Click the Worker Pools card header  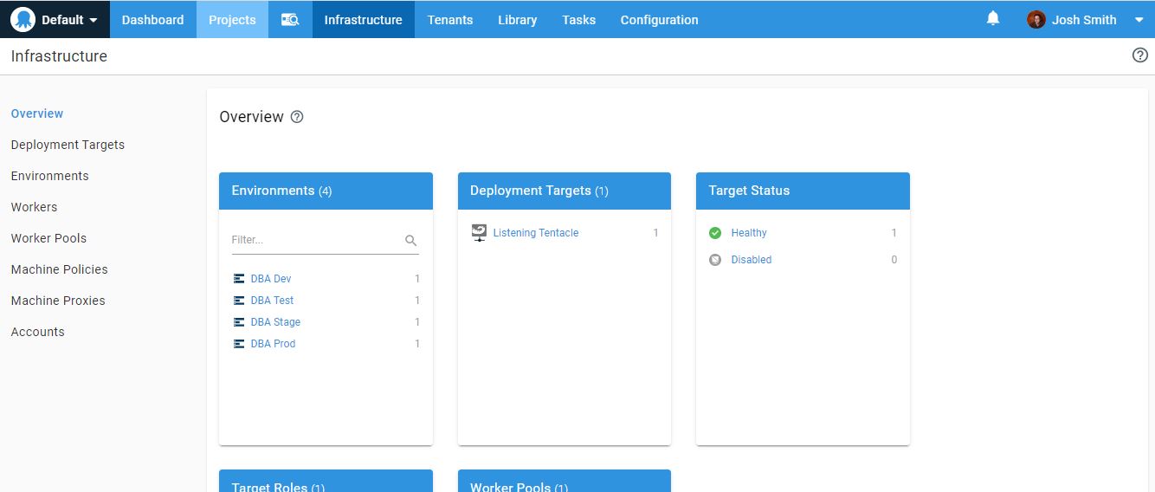tap(565, 481)
